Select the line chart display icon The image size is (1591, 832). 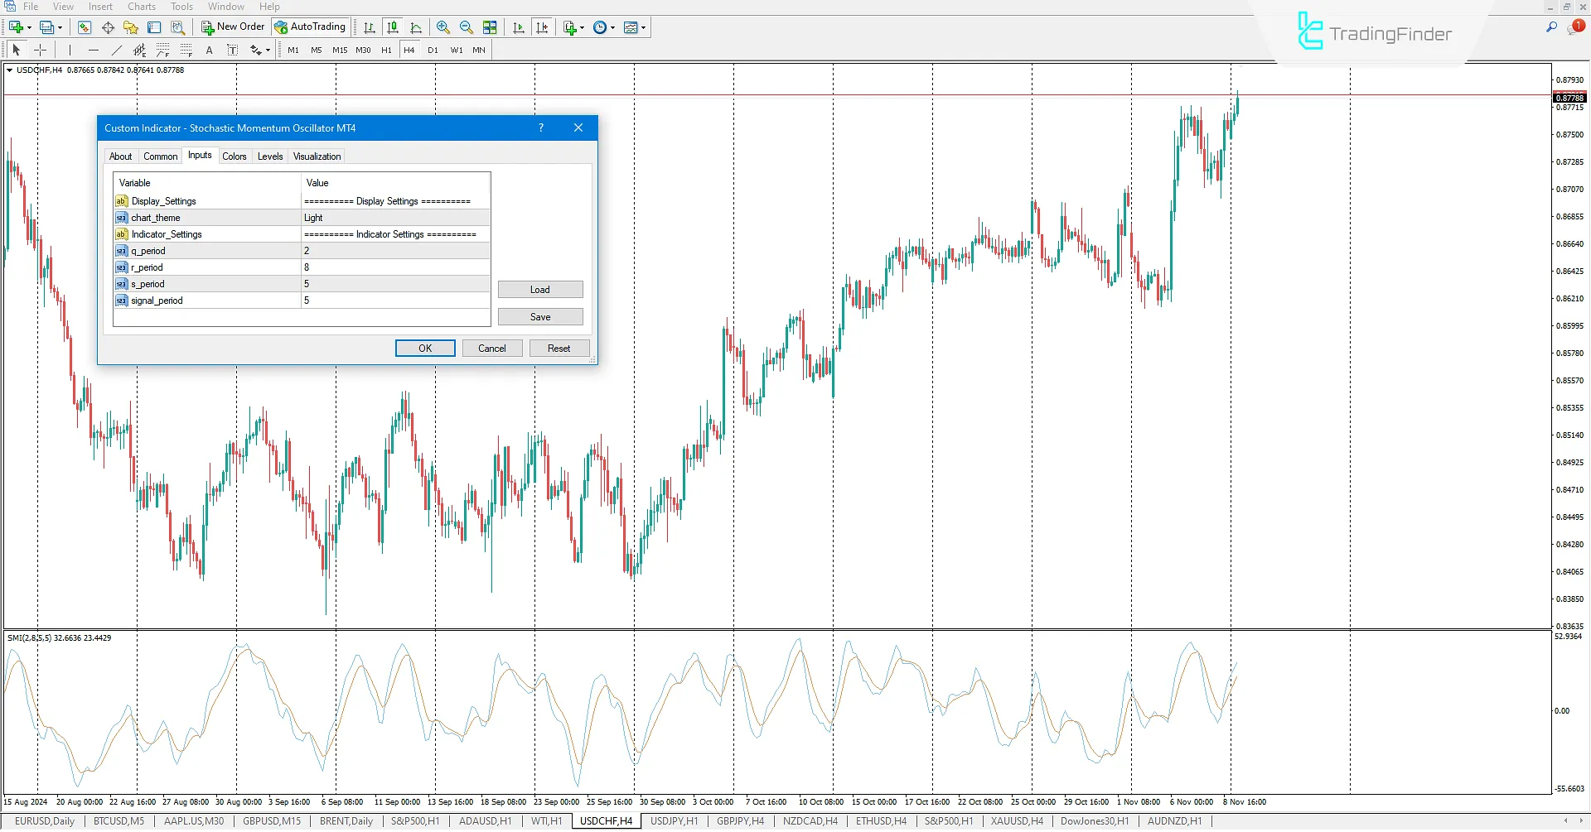[417, 26]
